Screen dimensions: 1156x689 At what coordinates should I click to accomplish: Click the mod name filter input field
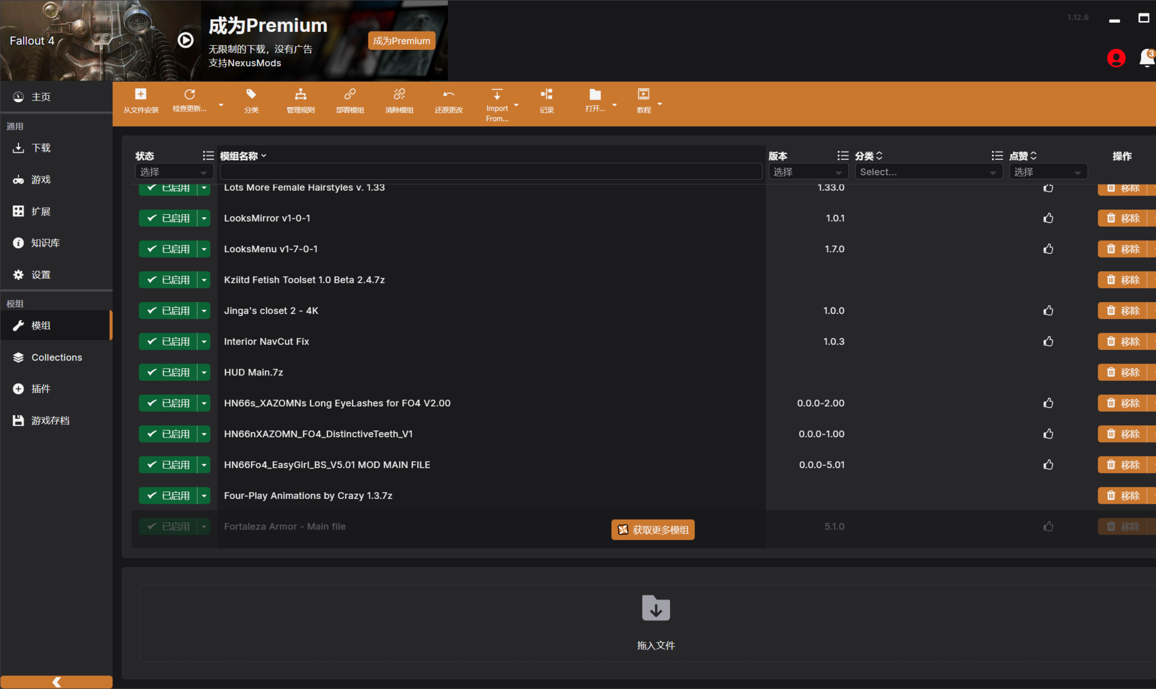point(491,172)
